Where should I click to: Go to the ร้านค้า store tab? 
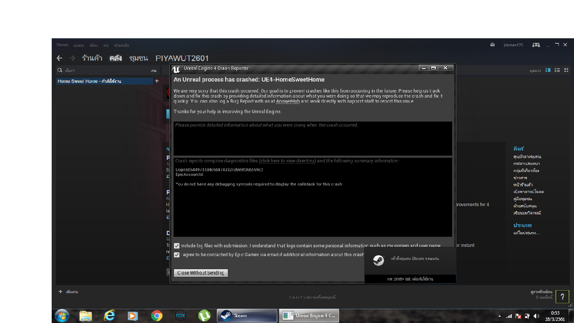click(92, 58)
